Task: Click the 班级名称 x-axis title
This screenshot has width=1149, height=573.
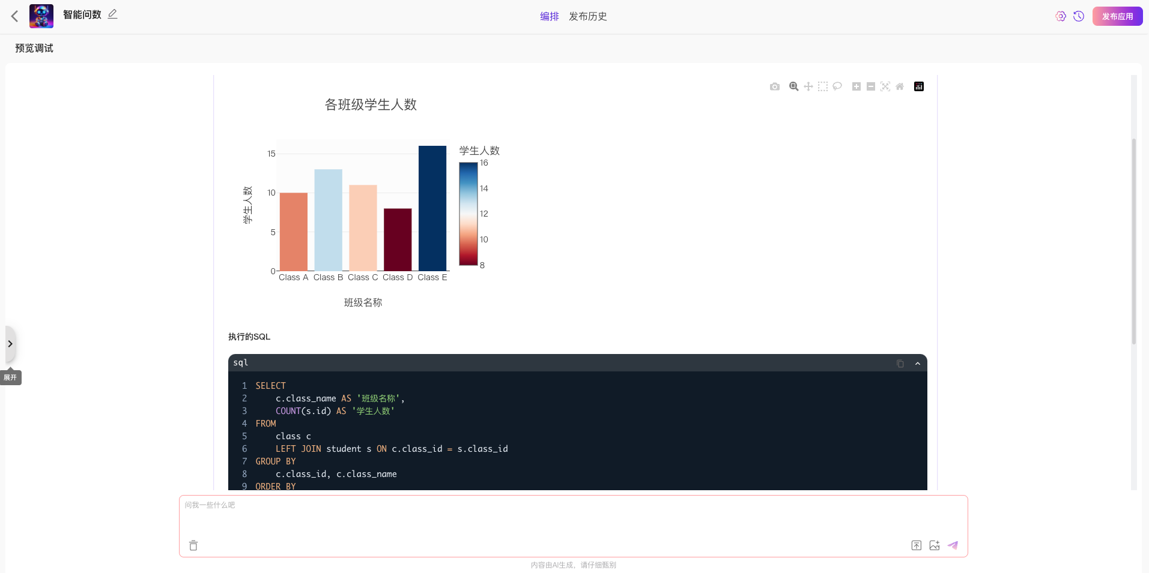Action: (363, 302)
